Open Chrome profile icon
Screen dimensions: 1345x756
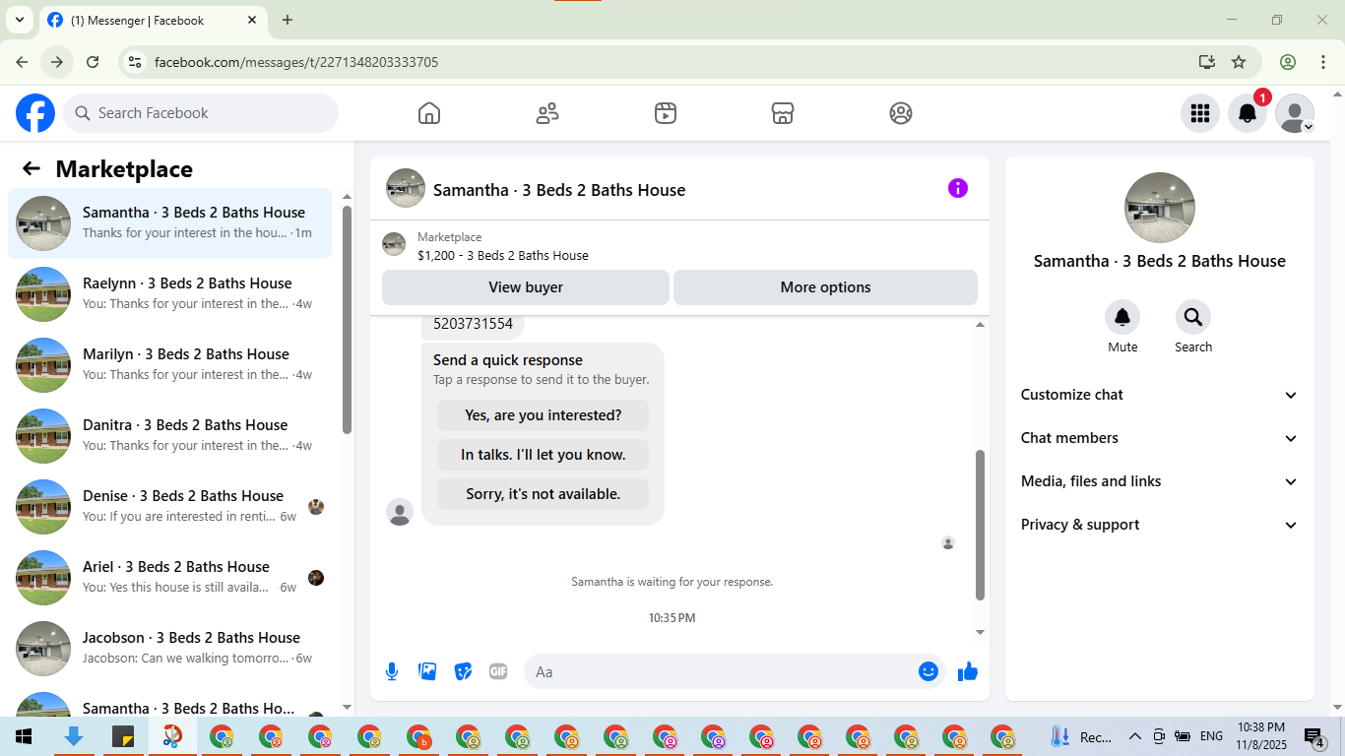(1288, 62)
